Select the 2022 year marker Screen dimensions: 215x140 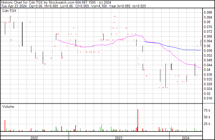click(x=34, y=138)
